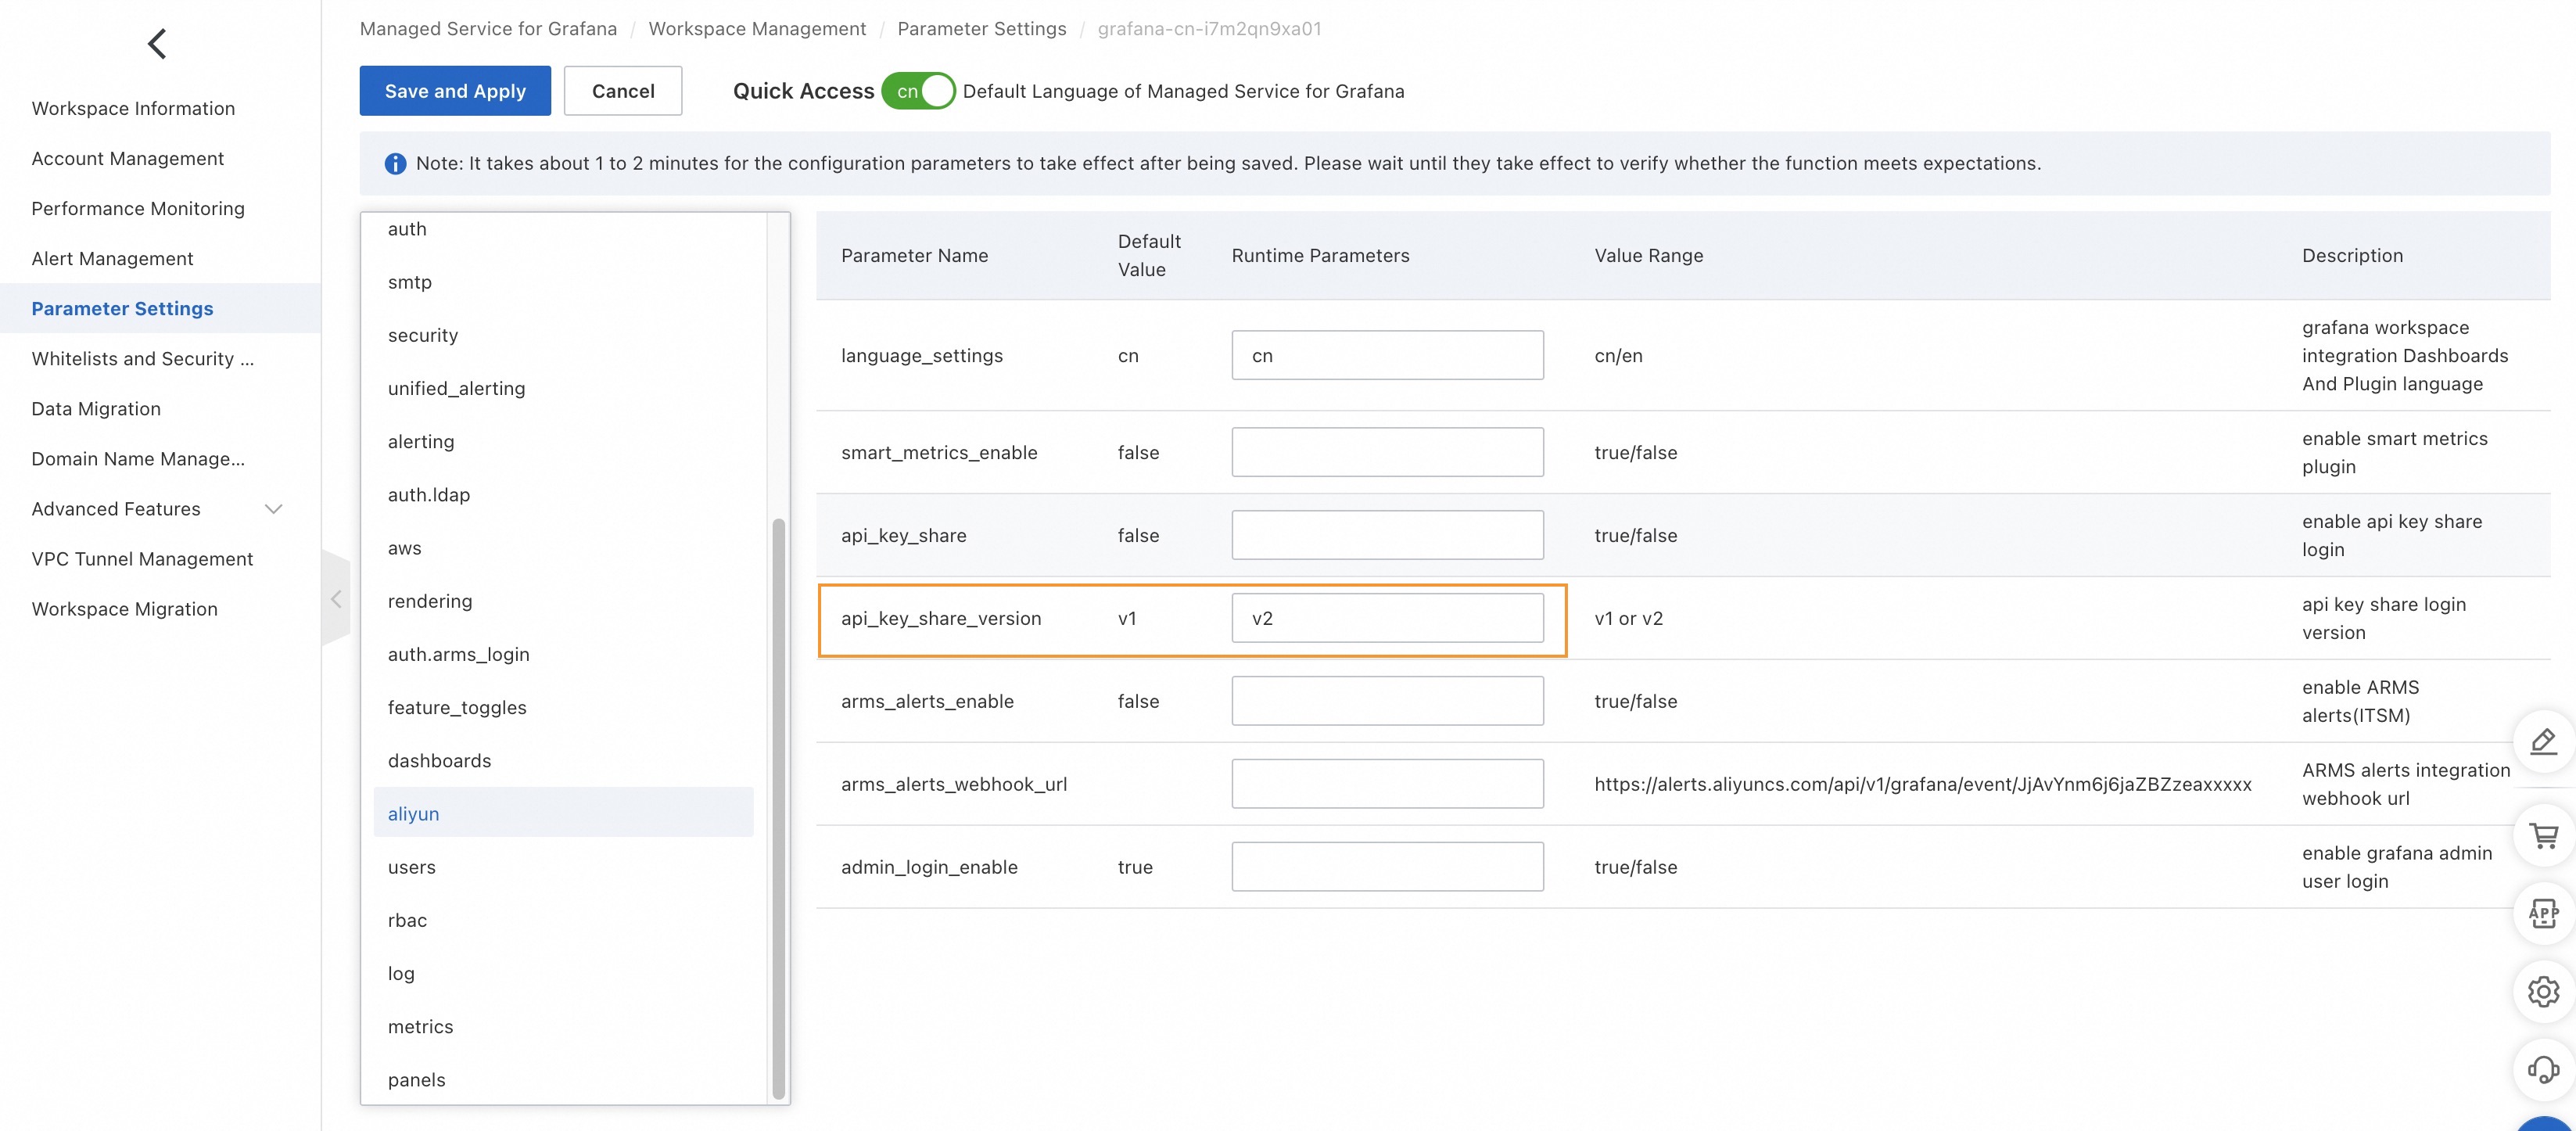2576x1131 pixels.
Task: Select the feature_toggles category
Action: (x=457, y=707)
